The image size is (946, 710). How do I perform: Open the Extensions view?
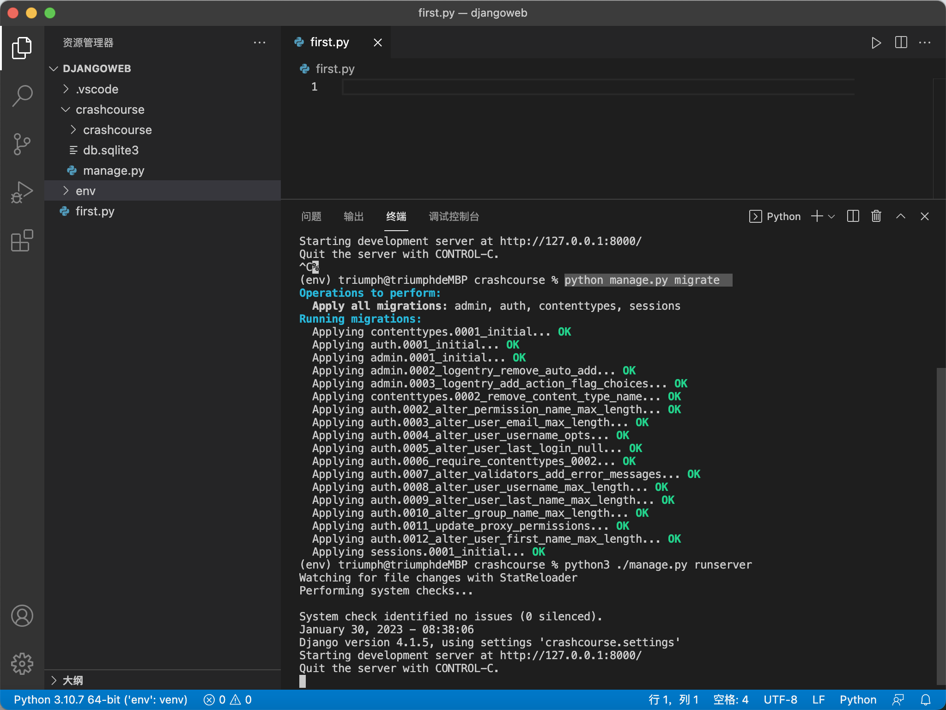tap(22, 240)
